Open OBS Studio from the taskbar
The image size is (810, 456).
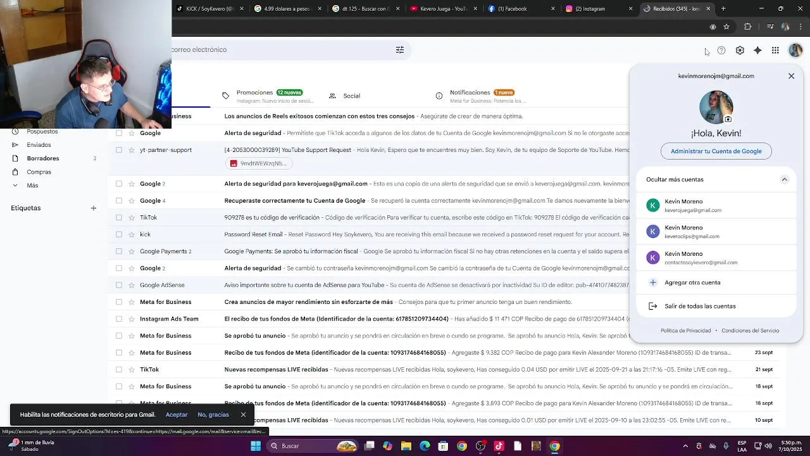point(480,446)
